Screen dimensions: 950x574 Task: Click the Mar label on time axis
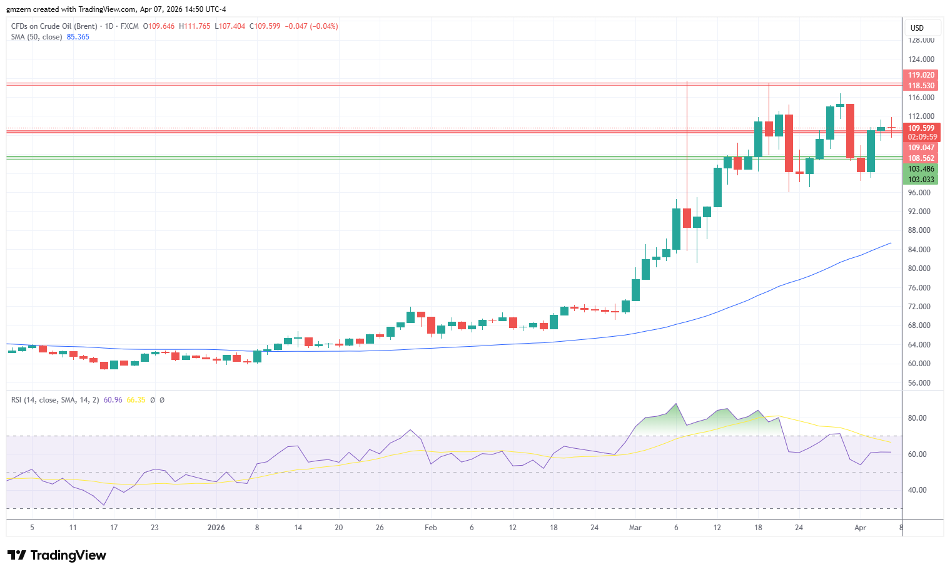(635, 528)
